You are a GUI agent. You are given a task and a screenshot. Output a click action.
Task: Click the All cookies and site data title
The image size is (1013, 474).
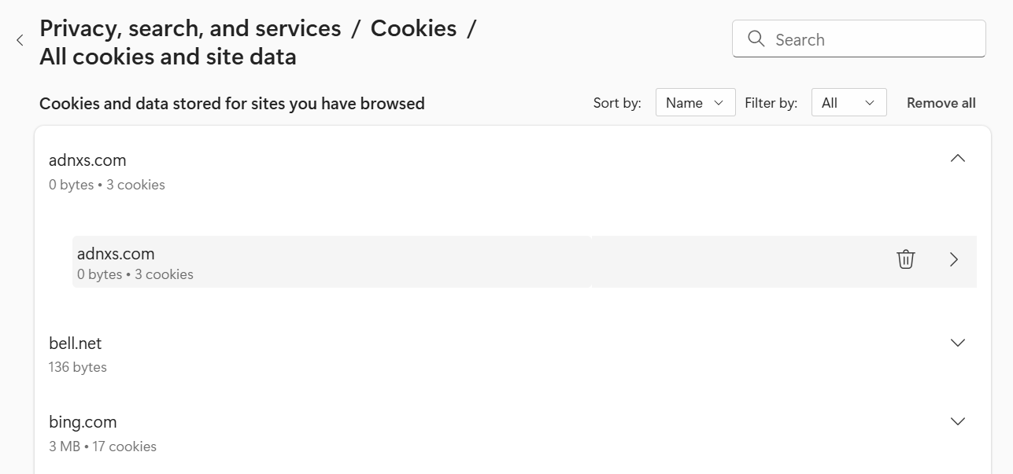(x=168, y=57)
